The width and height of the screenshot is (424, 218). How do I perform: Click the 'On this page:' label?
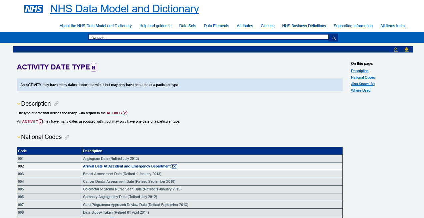pos(362,63)
